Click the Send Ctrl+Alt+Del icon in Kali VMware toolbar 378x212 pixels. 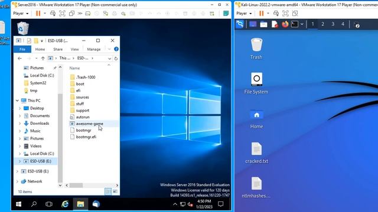(276, 14)
